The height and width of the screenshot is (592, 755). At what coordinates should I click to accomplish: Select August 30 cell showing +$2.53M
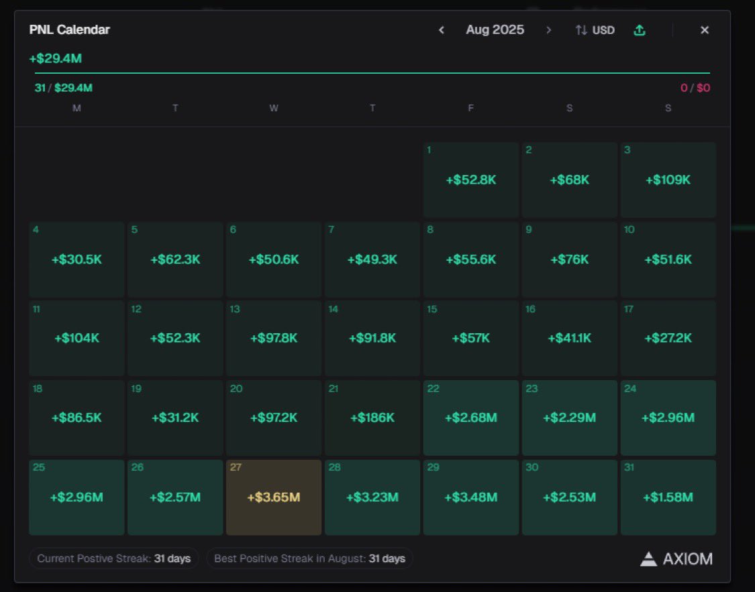(570, 497)
